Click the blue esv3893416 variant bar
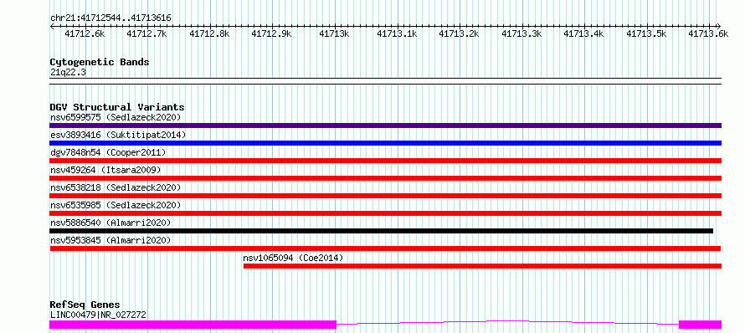Image resolution: width=745 pixels, height=333 pixels. click(385, 143)
